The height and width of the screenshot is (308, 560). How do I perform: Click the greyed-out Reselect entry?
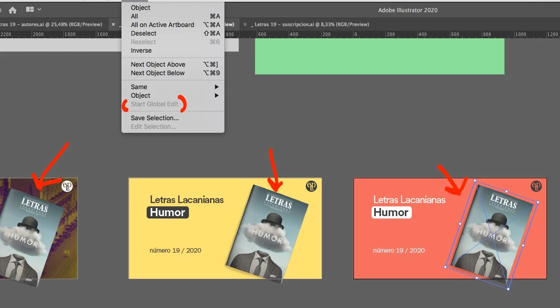(173, 42)
